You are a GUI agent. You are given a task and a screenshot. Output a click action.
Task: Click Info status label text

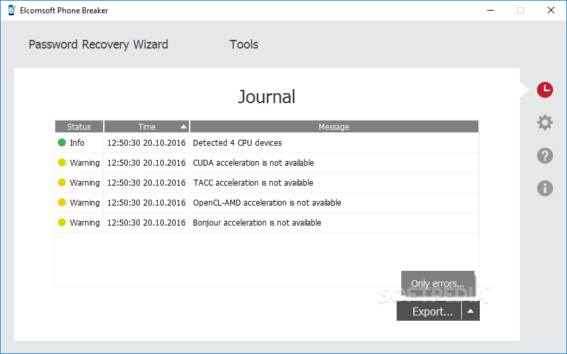(77, 143)
